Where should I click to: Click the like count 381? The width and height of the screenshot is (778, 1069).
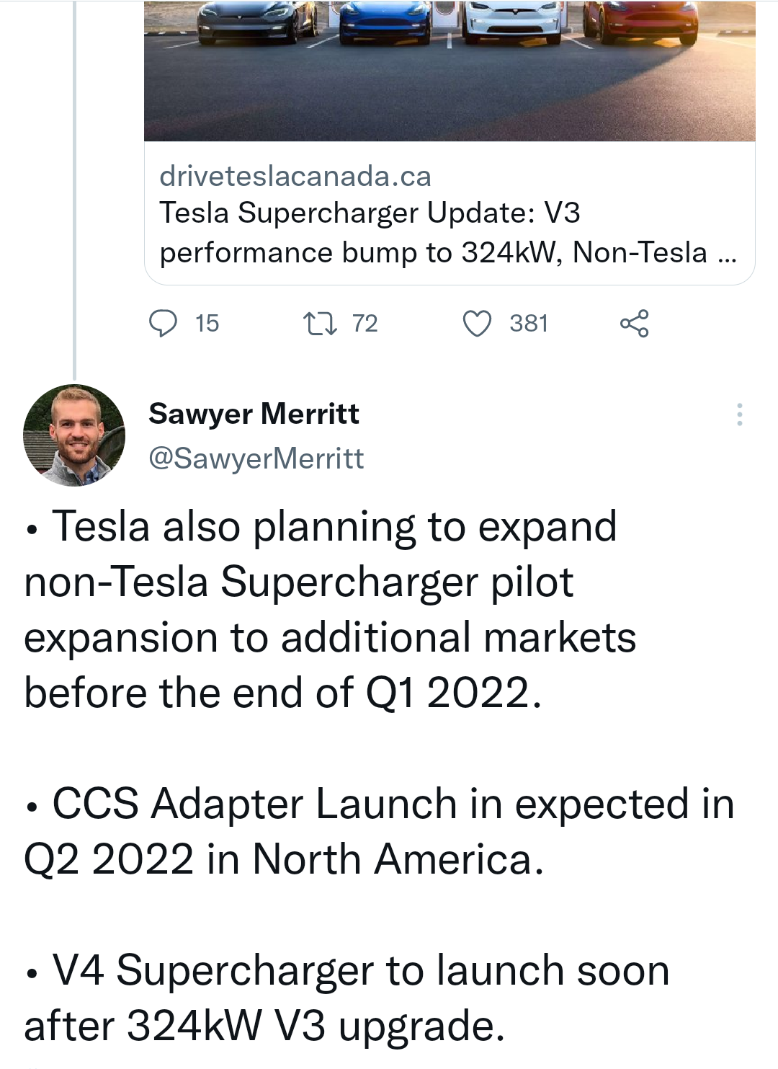pos(529,323)
